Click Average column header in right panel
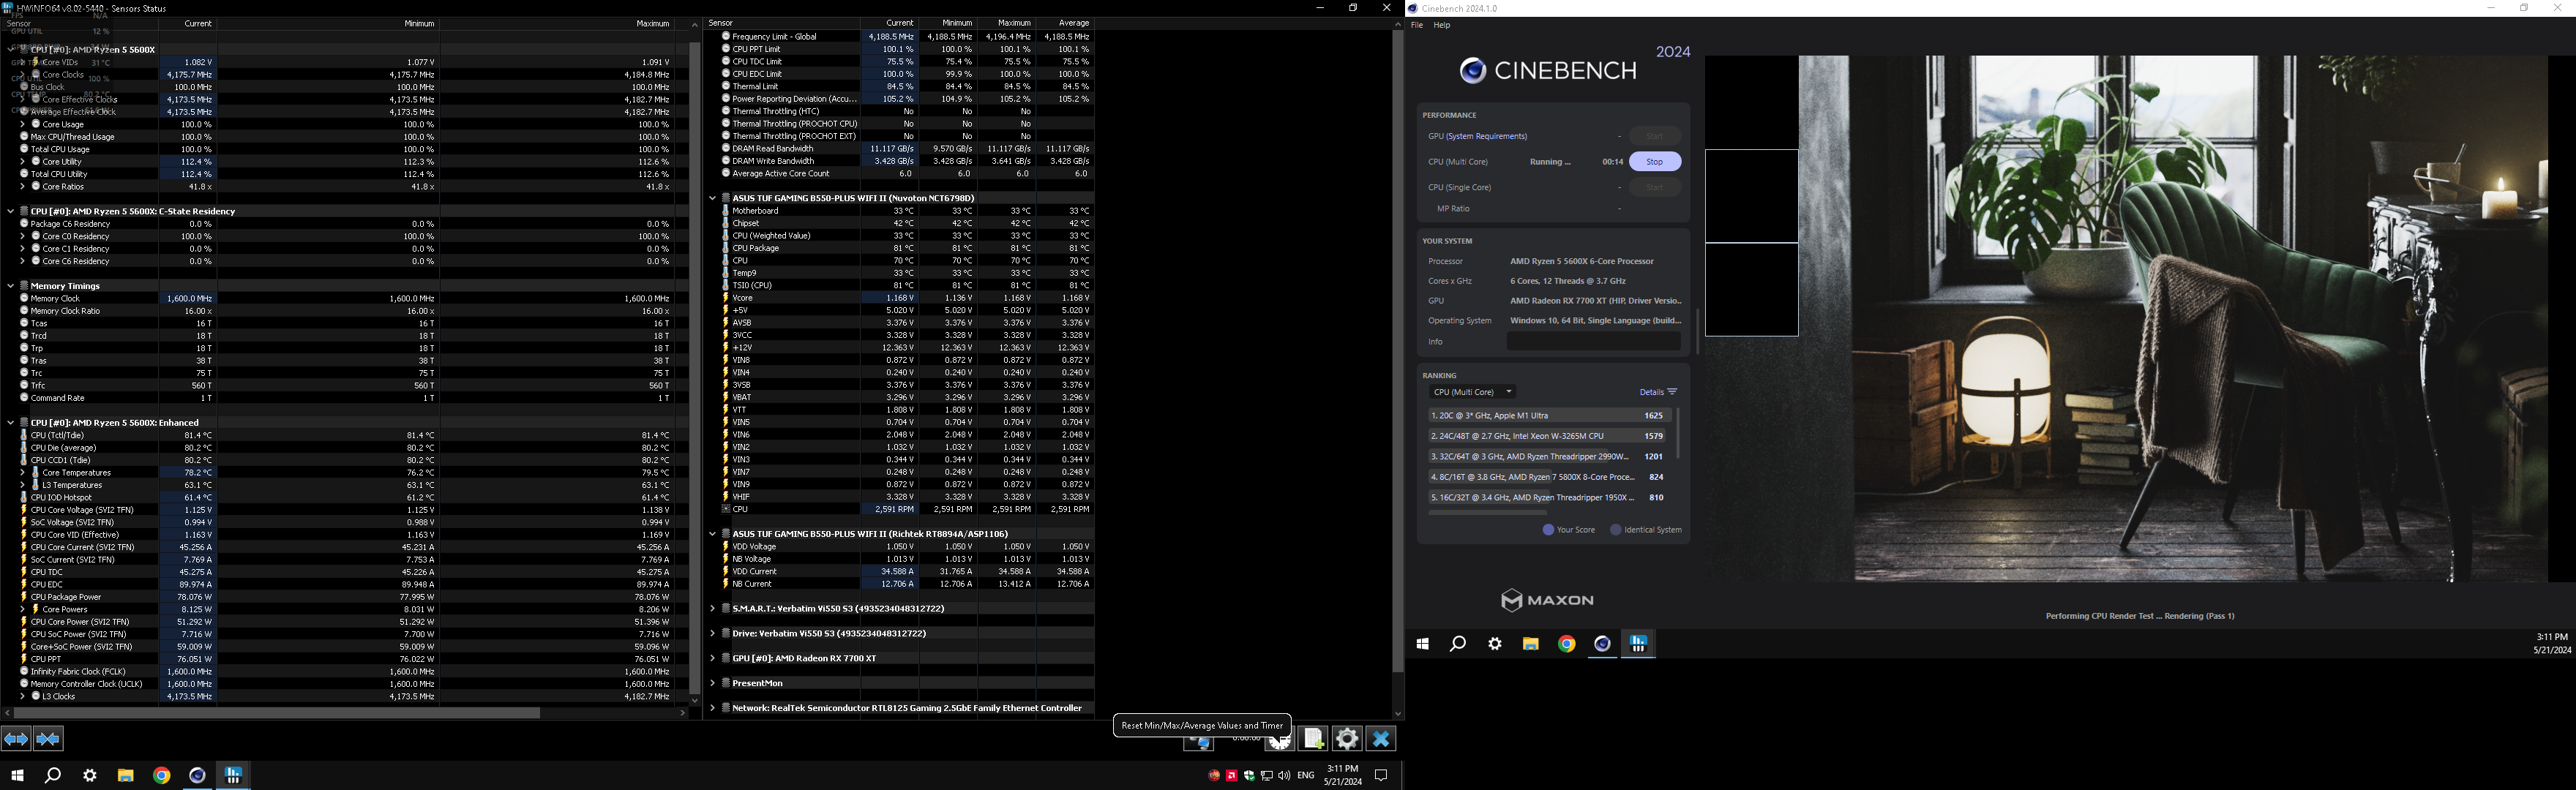2576x790 pixels. pyautogui.click(x=1066, y=23)
